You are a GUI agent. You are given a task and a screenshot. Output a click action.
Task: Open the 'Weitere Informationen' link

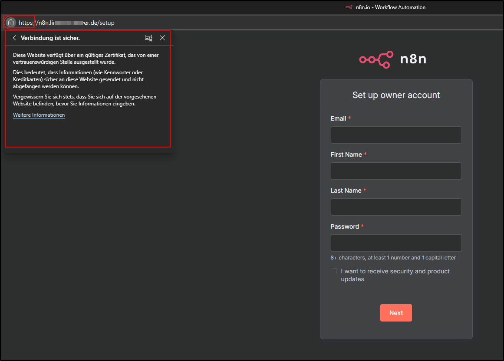(39, 115)
